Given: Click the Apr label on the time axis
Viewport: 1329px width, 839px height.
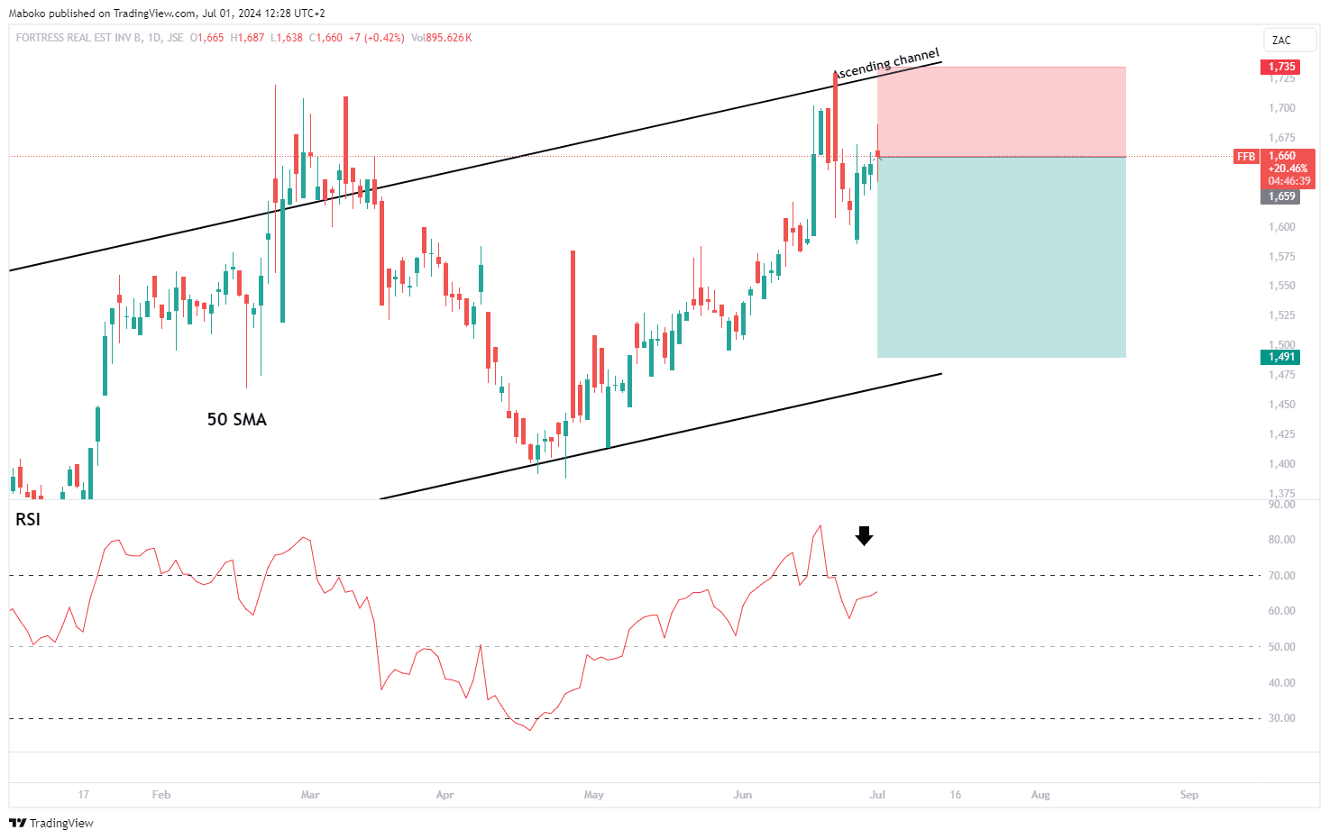Looking at the screenshot, I should tap(445, 795).
